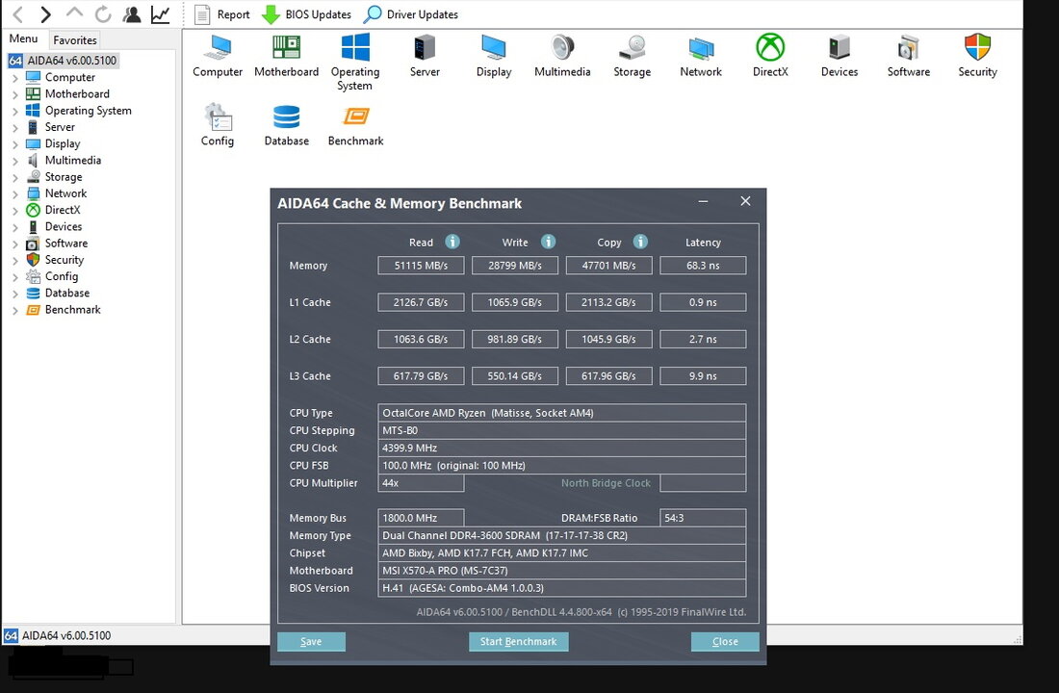The image size is (1059, 693).
Task: Click the Back navigation arrow
Action: coord(18,14)
